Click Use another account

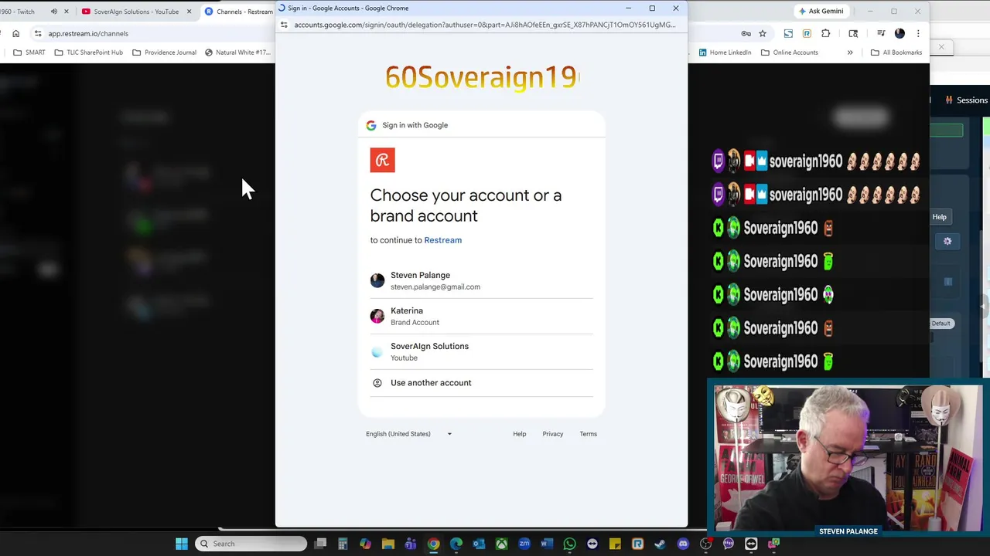(x=481, y=382)
